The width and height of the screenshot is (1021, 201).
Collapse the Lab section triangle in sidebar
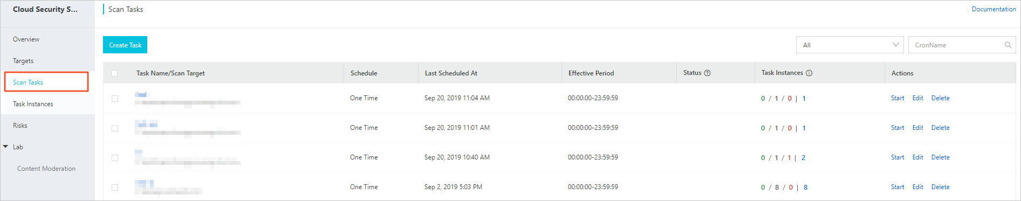(x=5, y=147)
